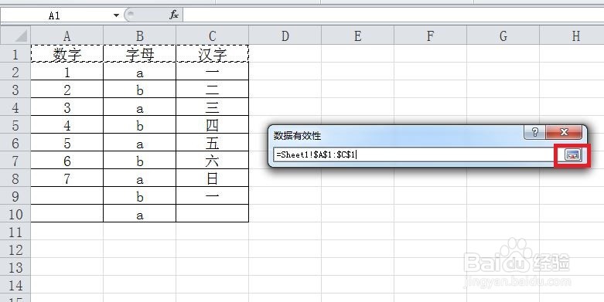This screenshot has height=302, width=604.
Task: Click cell A4 with value 3
Action: coord(67,107)
